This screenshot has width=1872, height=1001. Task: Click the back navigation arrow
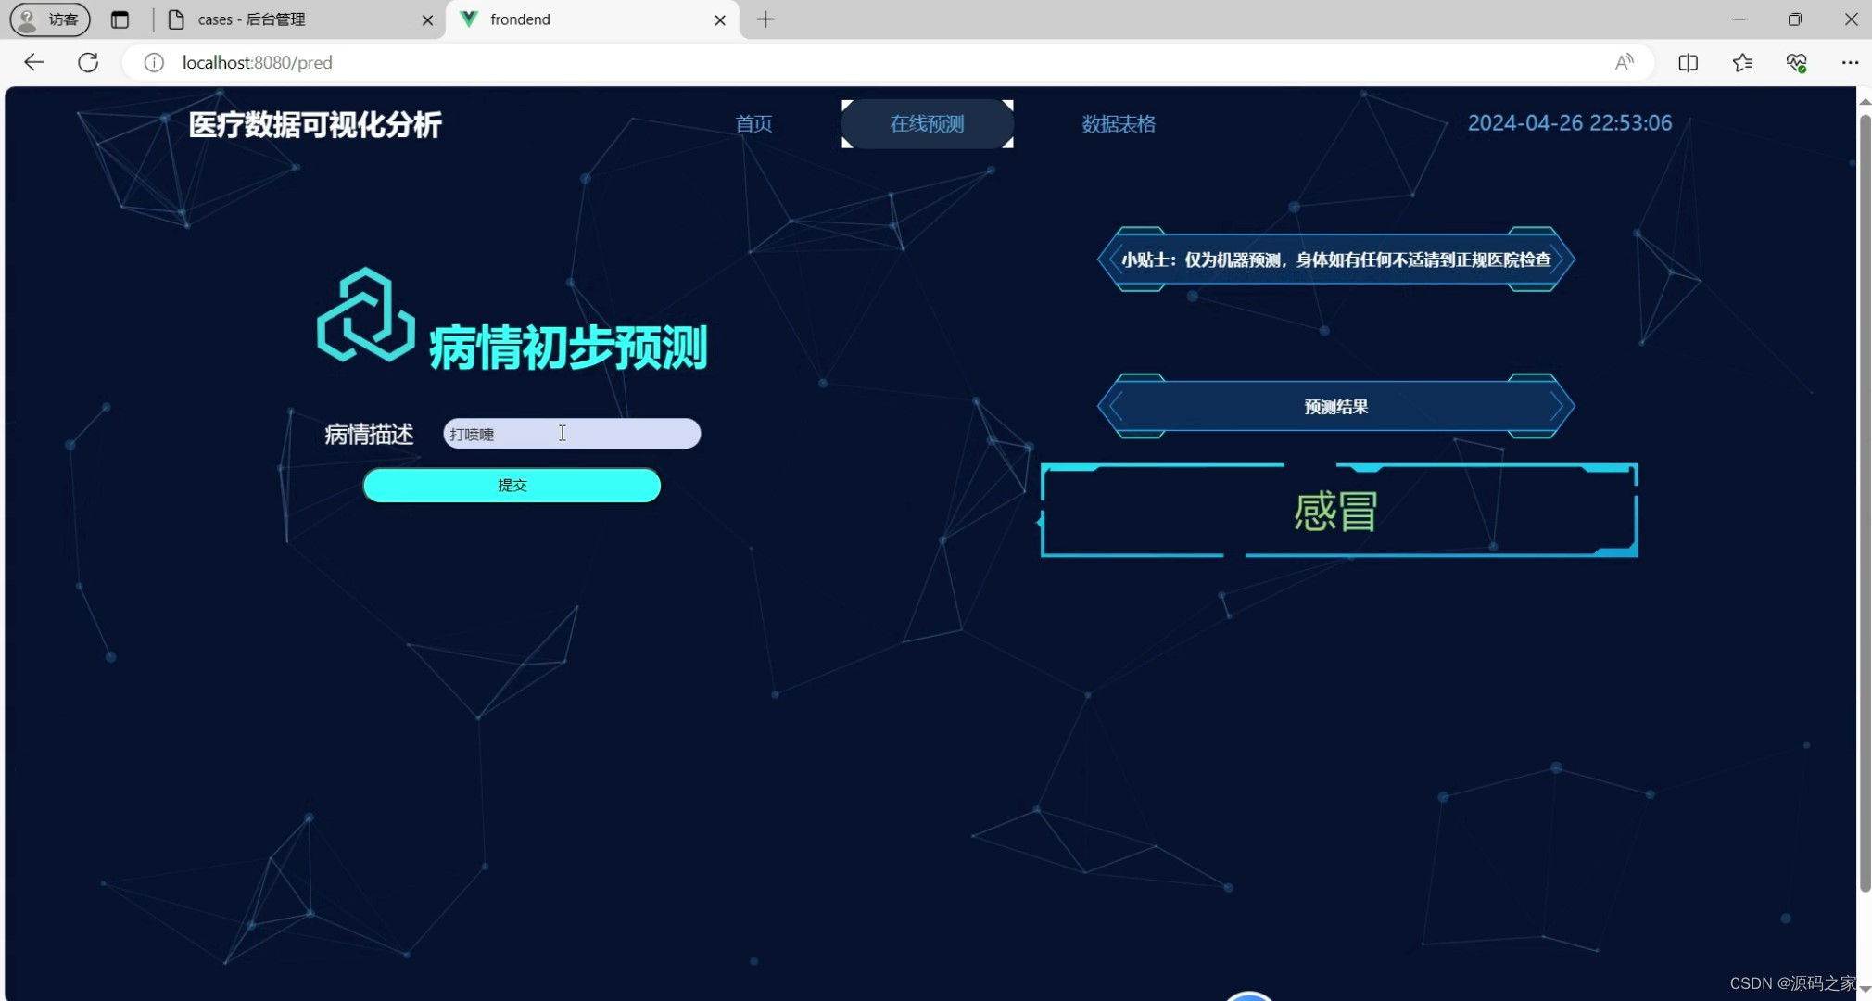(33, 62)
